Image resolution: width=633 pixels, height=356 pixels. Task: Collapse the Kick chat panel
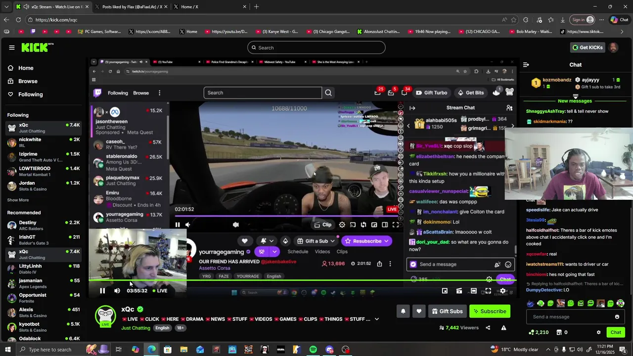(x=526, y=65)
